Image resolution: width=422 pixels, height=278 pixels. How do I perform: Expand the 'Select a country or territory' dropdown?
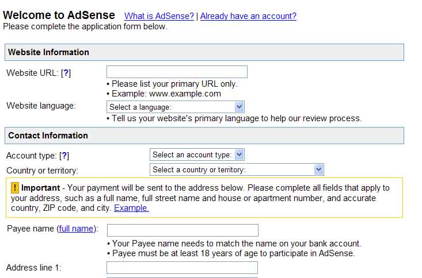pos(237,169)
